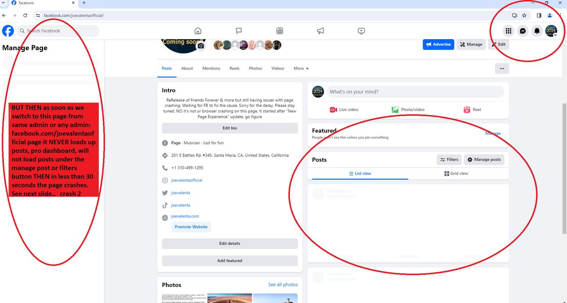
Task: Go back with browser back arrow
Action: pos(4,15)
